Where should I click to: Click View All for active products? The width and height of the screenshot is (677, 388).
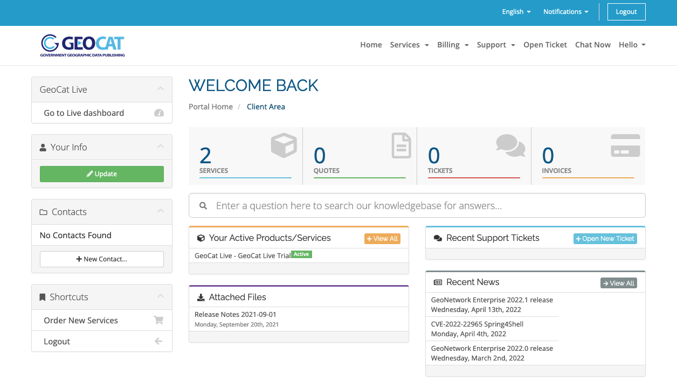pyautogui.click(x=382, y=239)
